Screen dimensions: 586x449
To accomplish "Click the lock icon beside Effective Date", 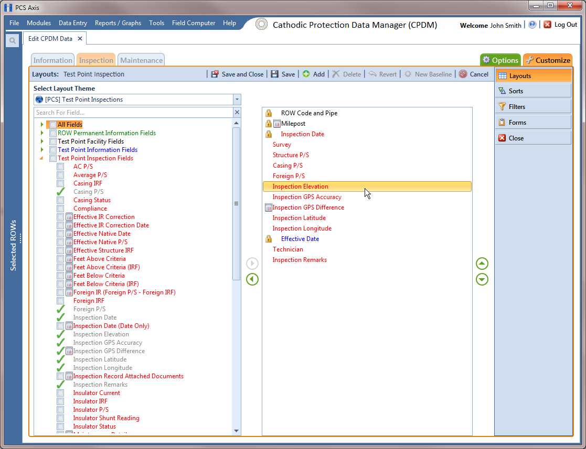I will [268, 238].
